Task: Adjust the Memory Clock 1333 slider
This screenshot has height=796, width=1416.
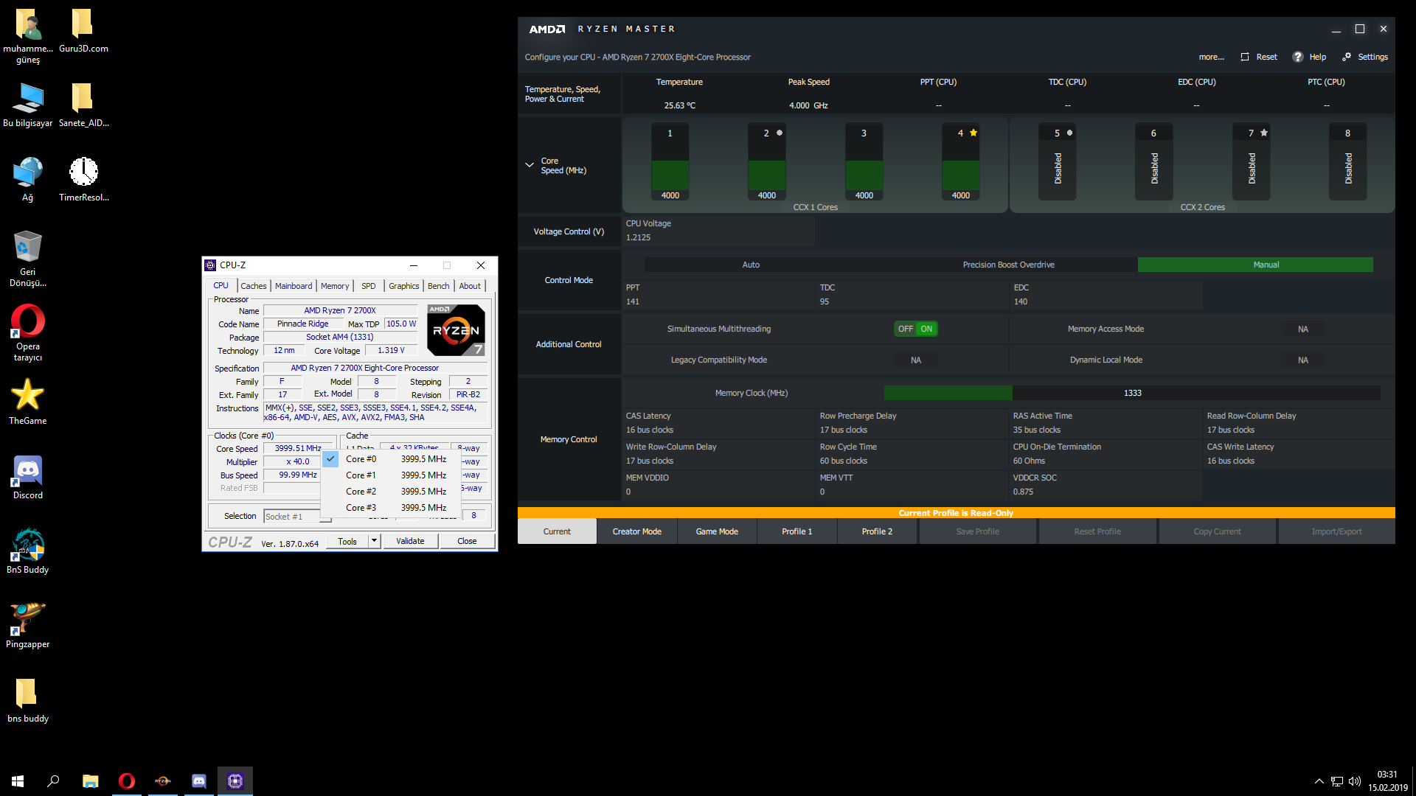Action: (x=1132, y=393)
